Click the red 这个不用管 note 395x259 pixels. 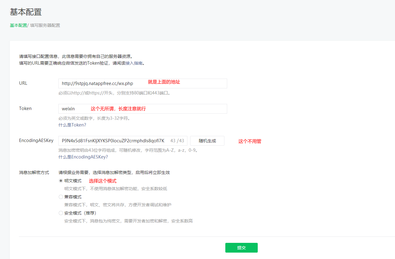pos(249,141)
